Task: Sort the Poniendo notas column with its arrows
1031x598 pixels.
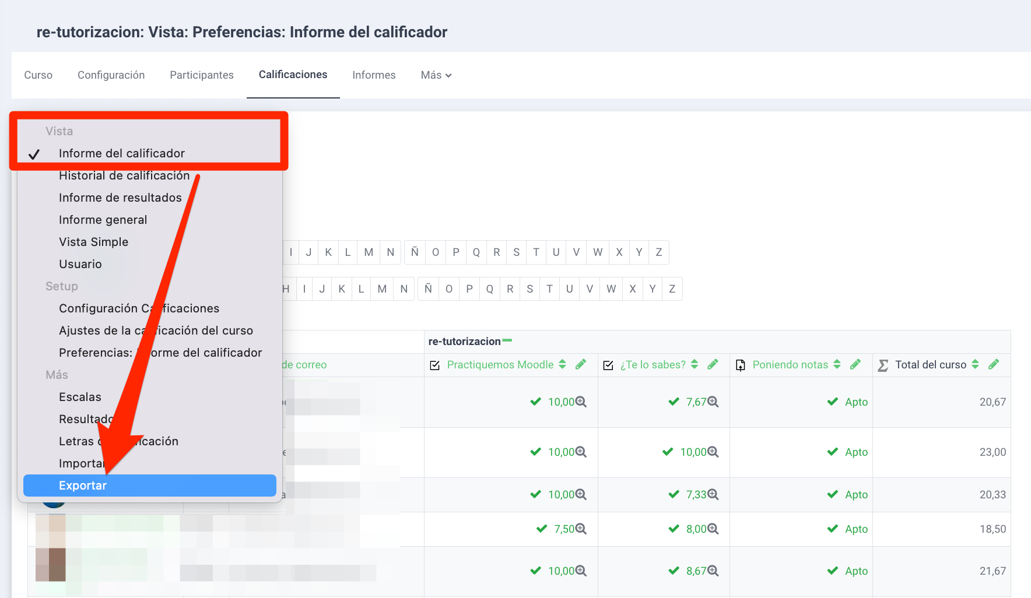Action: [x=837, y=364]
